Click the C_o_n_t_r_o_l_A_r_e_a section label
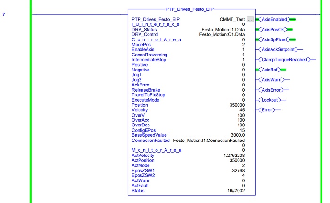 [157, 39]
